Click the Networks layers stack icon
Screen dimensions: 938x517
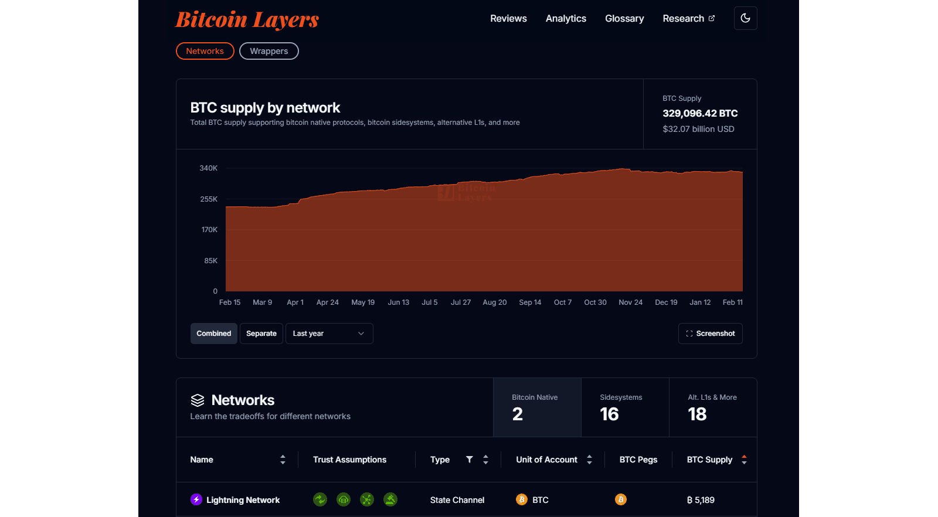198,400
